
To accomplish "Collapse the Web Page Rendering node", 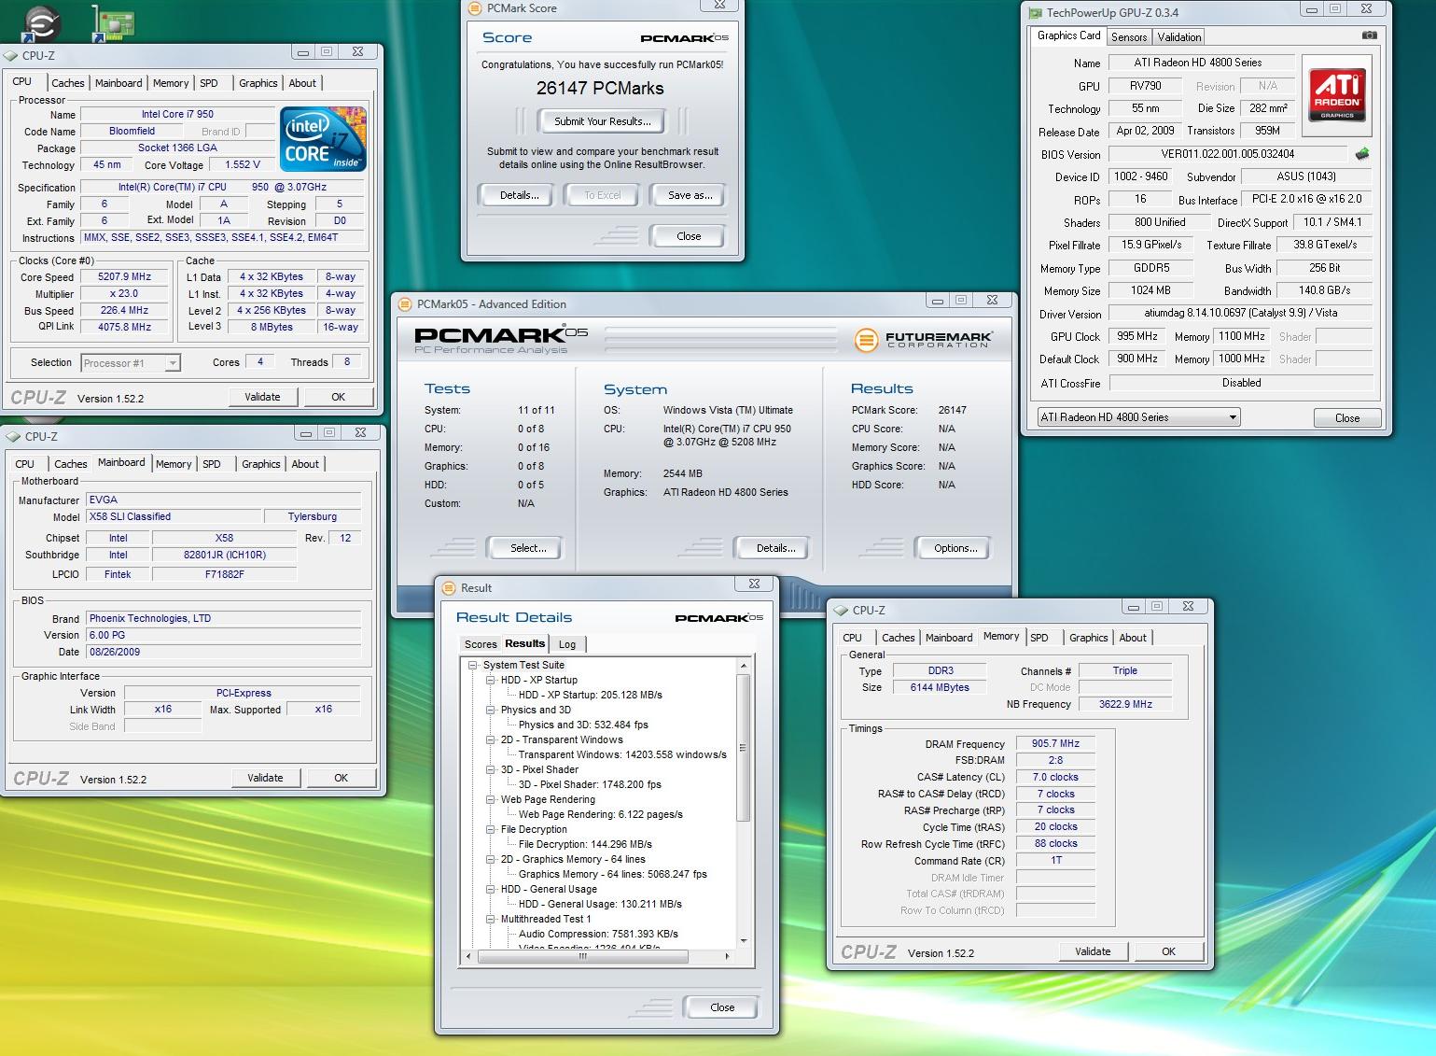I will click(x=491, y=800).
